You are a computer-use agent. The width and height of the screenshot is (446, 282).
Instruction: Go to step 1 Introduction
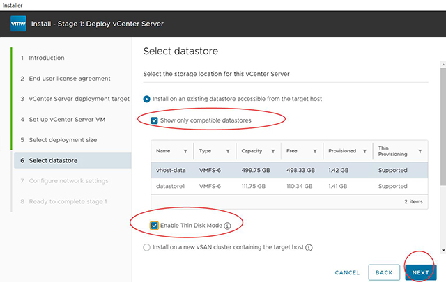pyautogui.click(x=47, y=58)
